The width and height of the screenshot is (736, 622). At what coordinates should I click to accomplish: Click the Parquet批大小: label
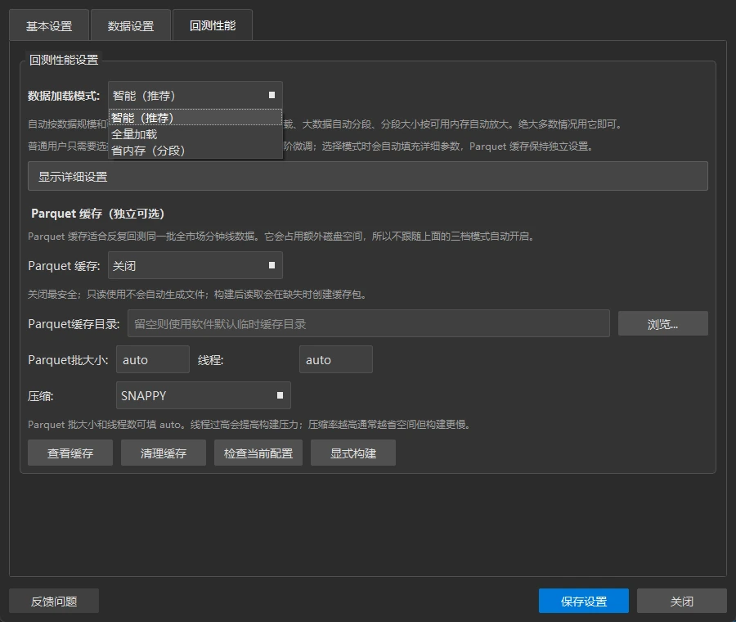pos(68,360)
